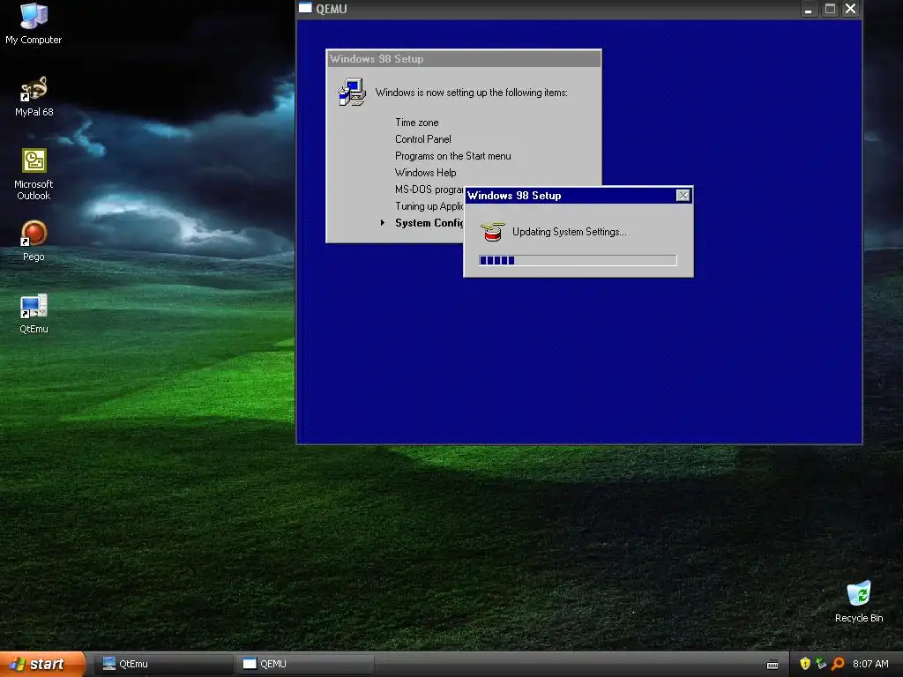Select the Pego desktop shortcut
Screen dimensions: 903x677
pos(34,241)
